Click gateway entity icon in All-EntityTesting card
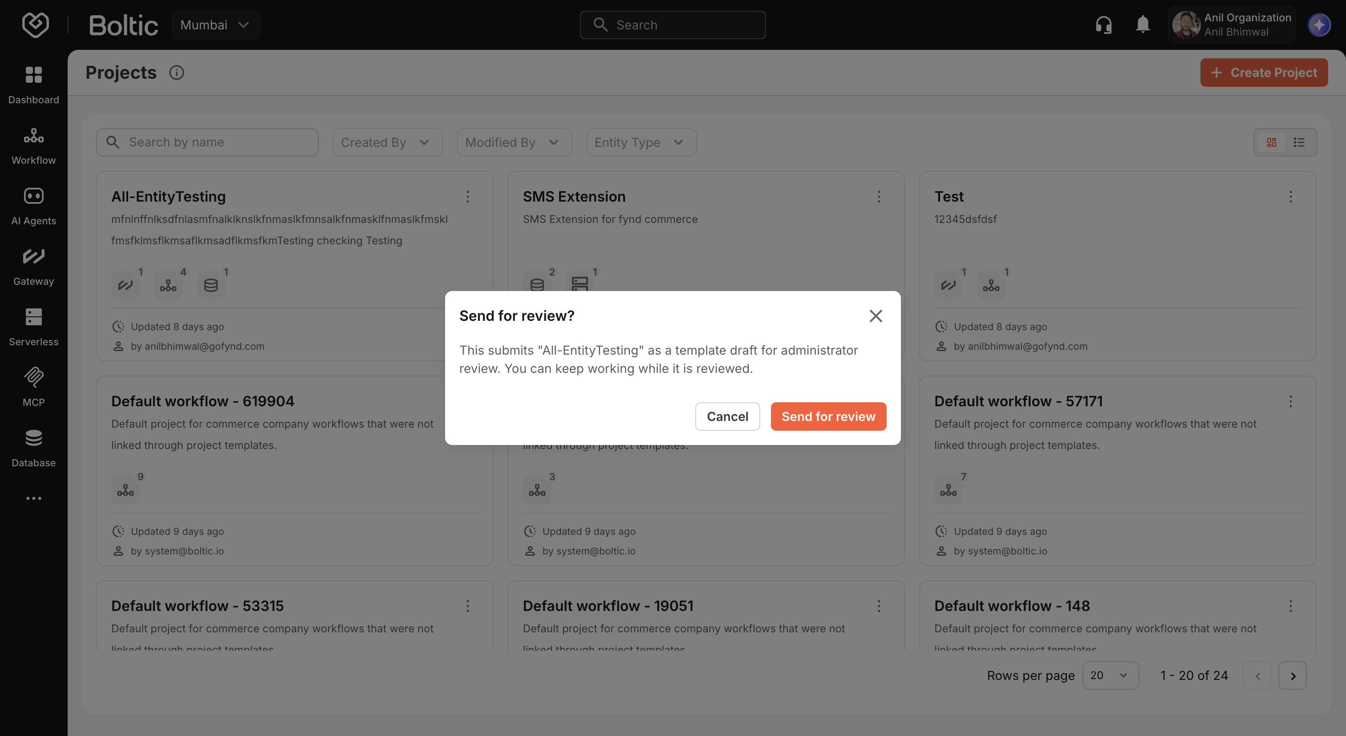Screen dimensions: 1346x736 click(x=126, y=285)
